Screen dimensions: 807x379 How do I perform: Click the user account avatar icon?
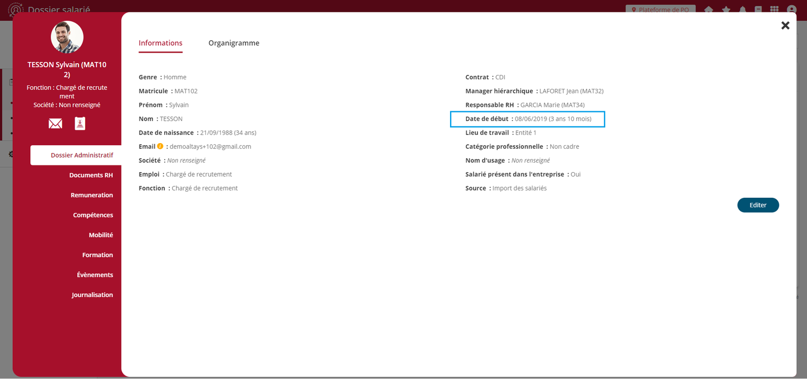coord(791,10)
